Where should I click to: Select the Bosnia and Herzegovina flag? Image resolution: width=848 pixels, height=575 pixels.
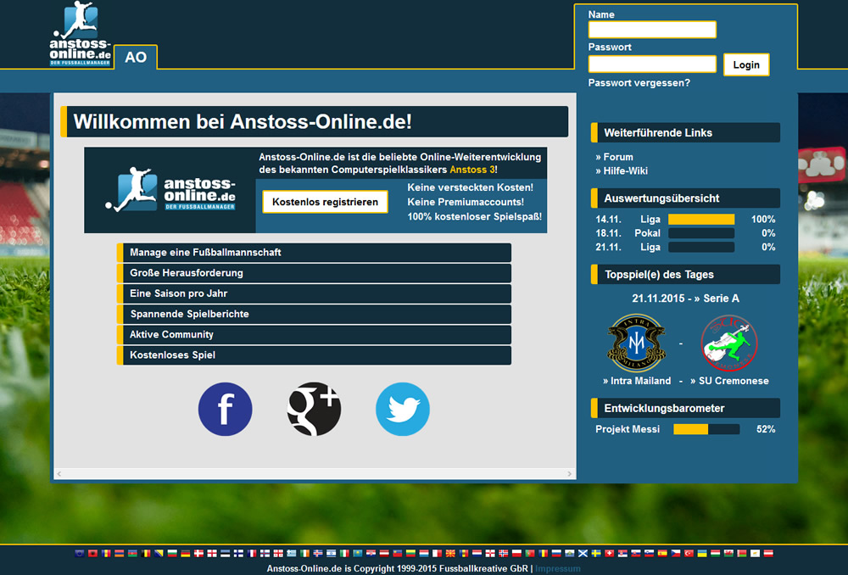[x=159, y=553]
